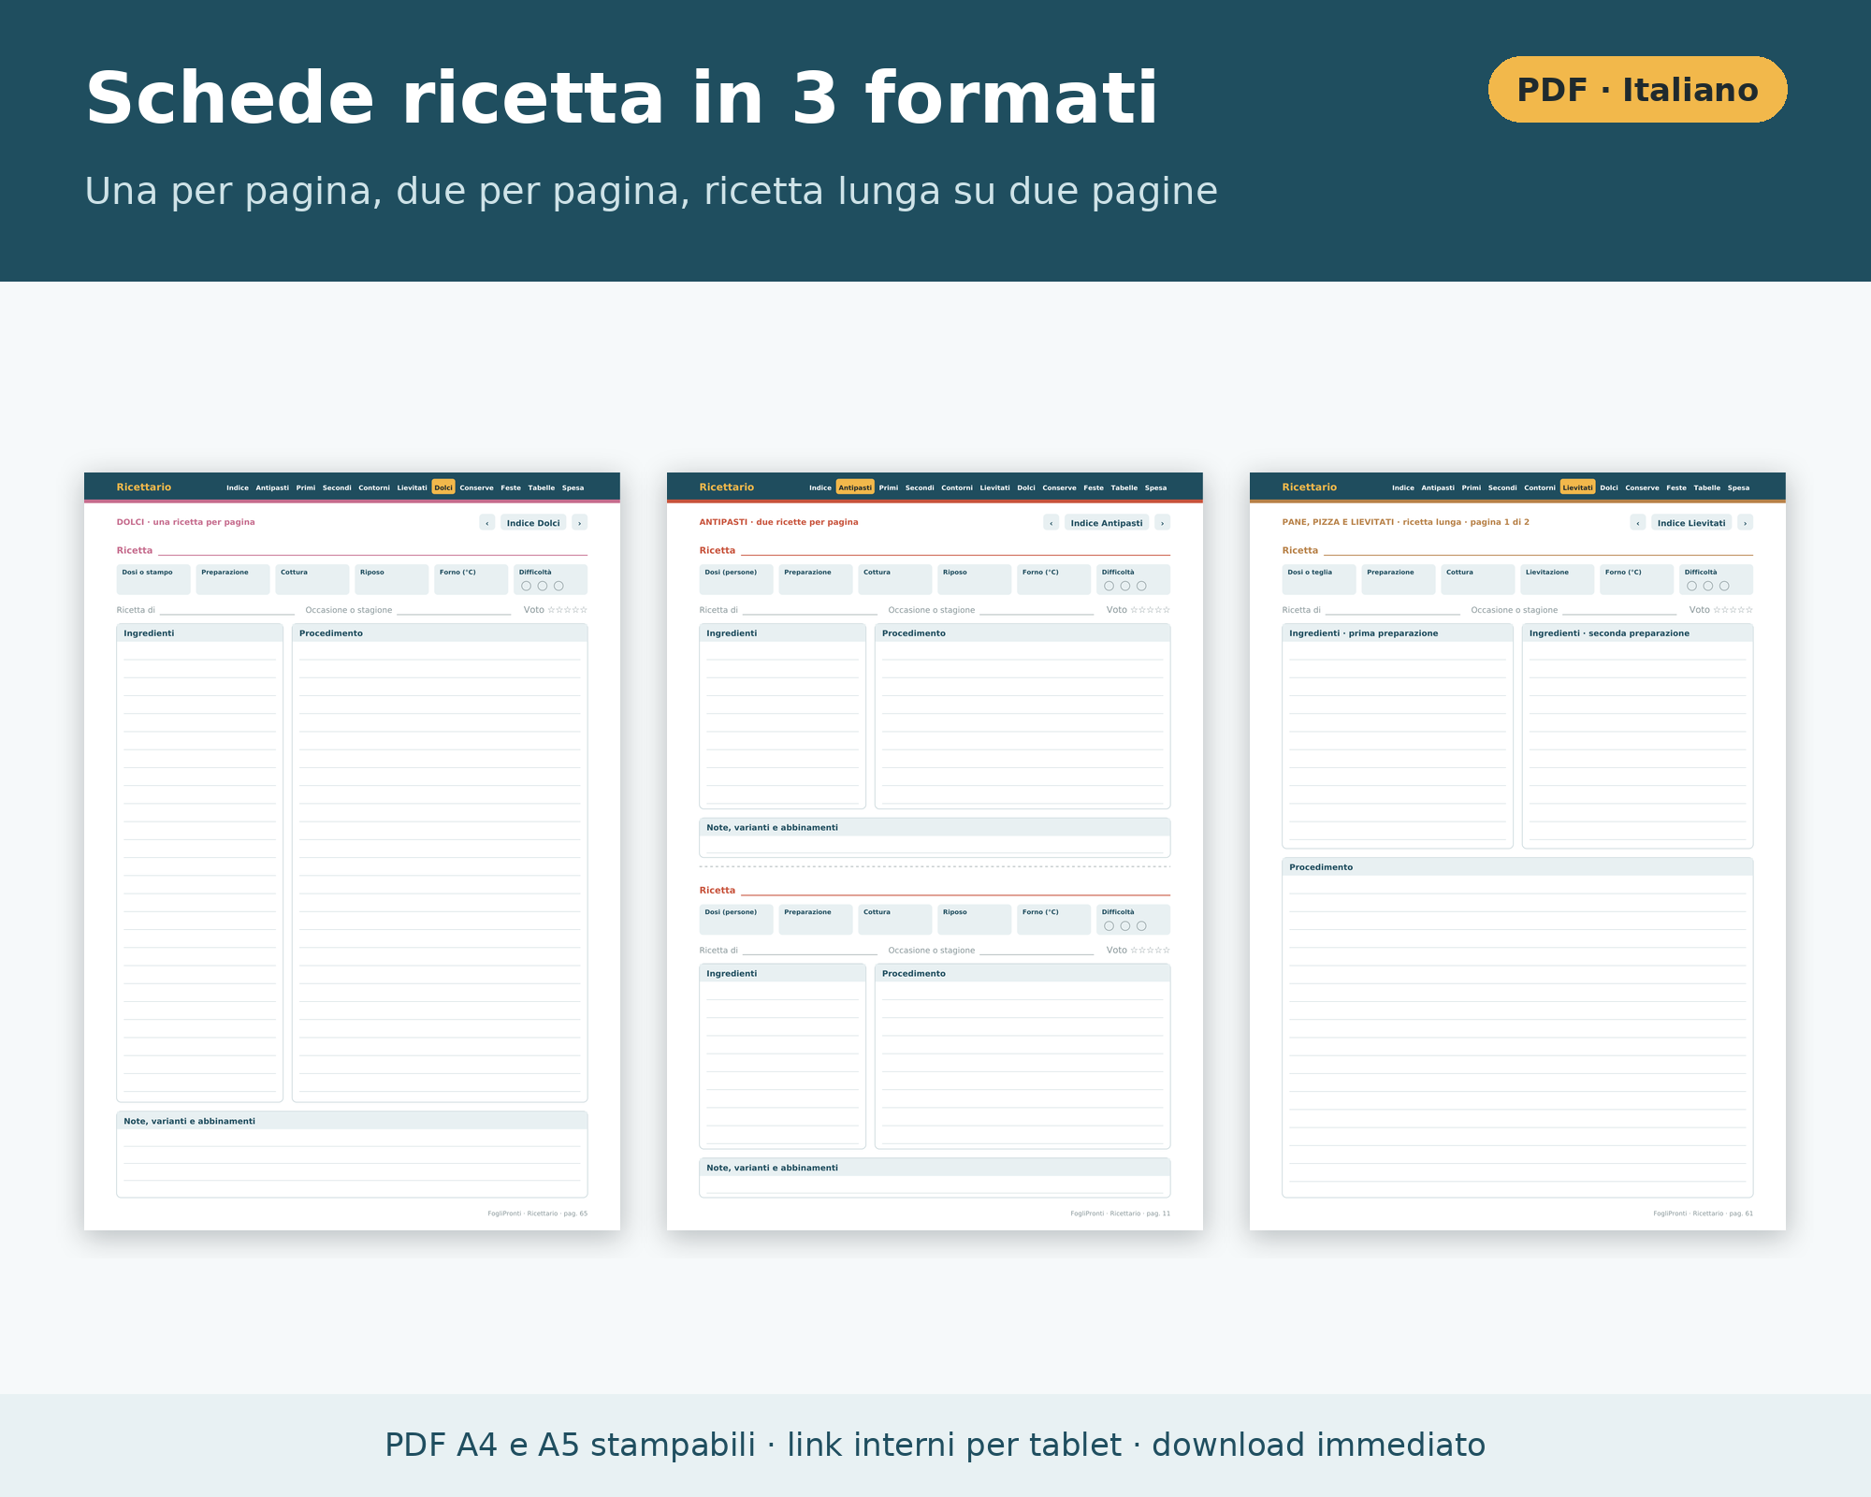The width and height of the screenshot is (1871, 1497).
Task: Select highlighted Lievitati tab on Lievitati page
Action: 1577,487
